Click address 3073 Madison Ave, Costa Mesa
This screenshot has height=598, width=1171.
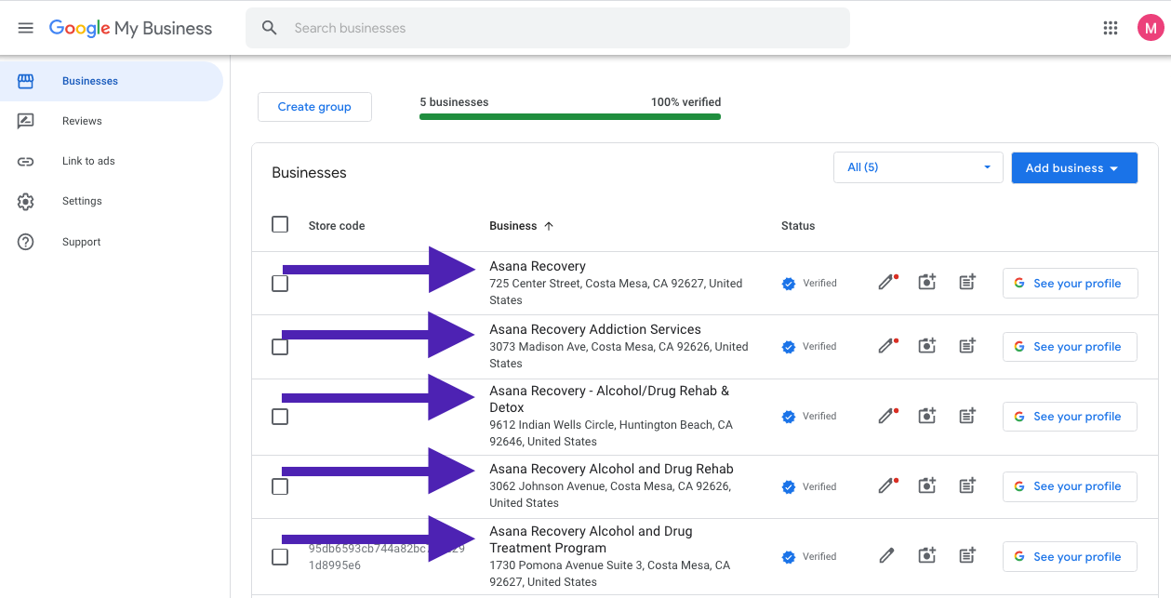point(619,355)
